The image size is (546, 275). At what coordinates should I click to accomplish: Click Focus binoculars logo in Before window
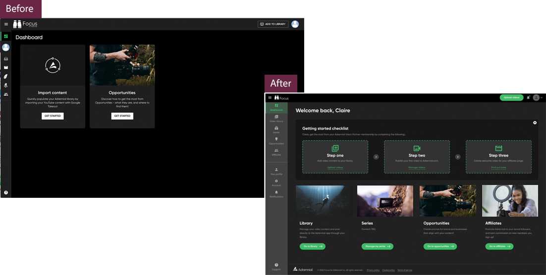pyautogui.click(x=25, y=24)
